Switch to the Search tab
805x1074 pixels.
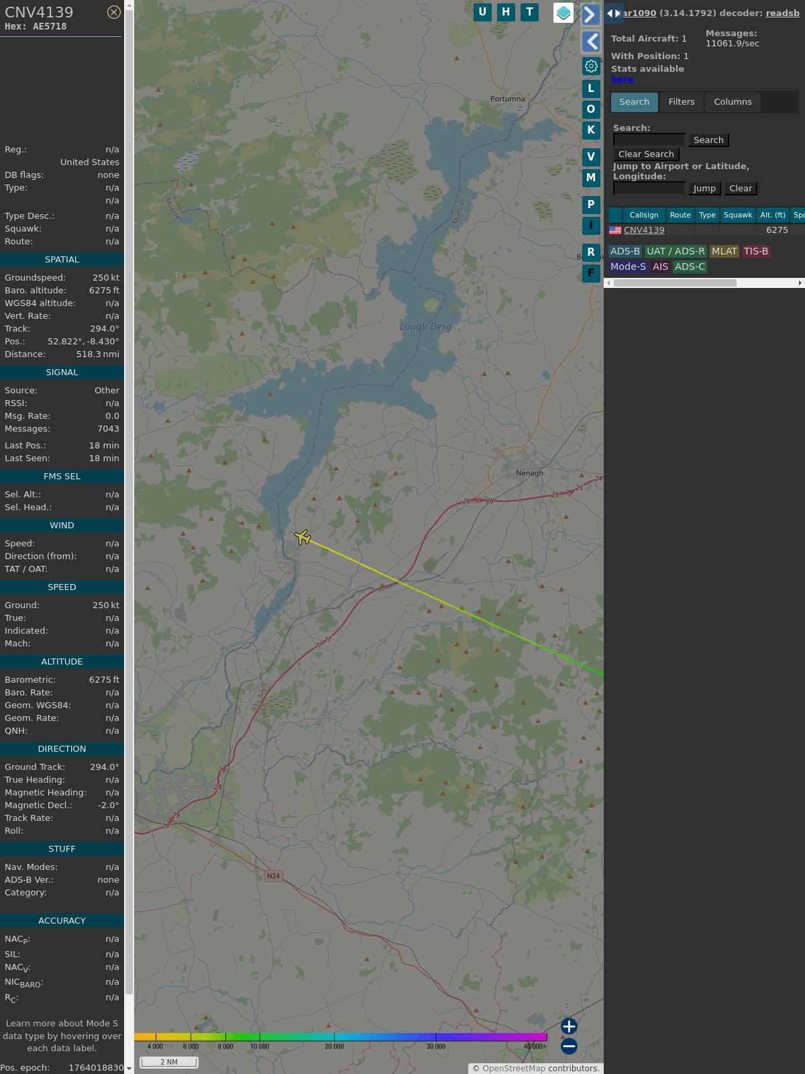click(635, 102)
